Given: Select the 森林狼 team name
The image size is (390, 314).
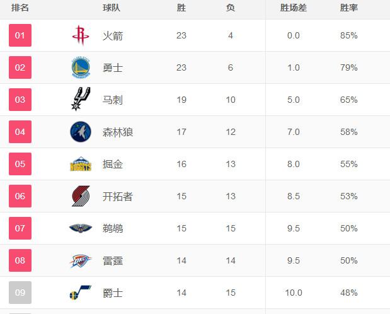Looking at the screenshot, I should click(118, 132).
